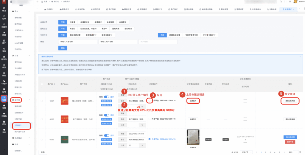Close the 随行付签约说明 info box

300,57
